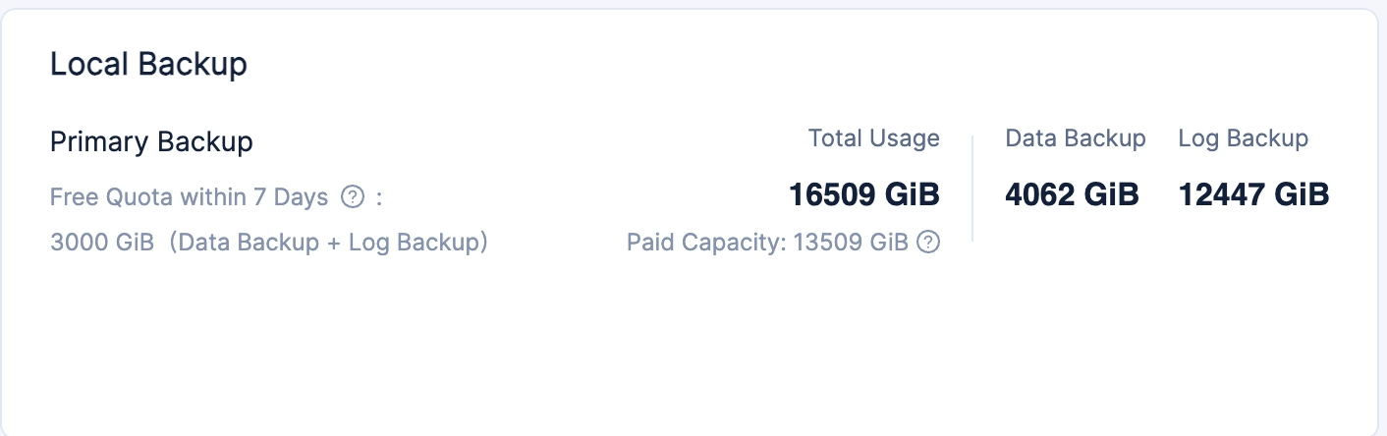This screenshot has height=436, width=1387.
Task: Select the 12447 GiB log backup figure
Action: click(1253, 194)
